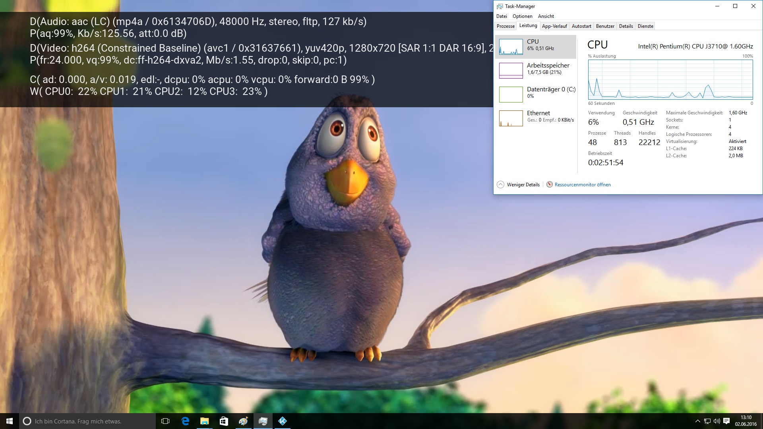This screenshot has height=429, width=763.
Task: Click the Virtualisierung Aktiviert value
Action: tap(738, 141)
